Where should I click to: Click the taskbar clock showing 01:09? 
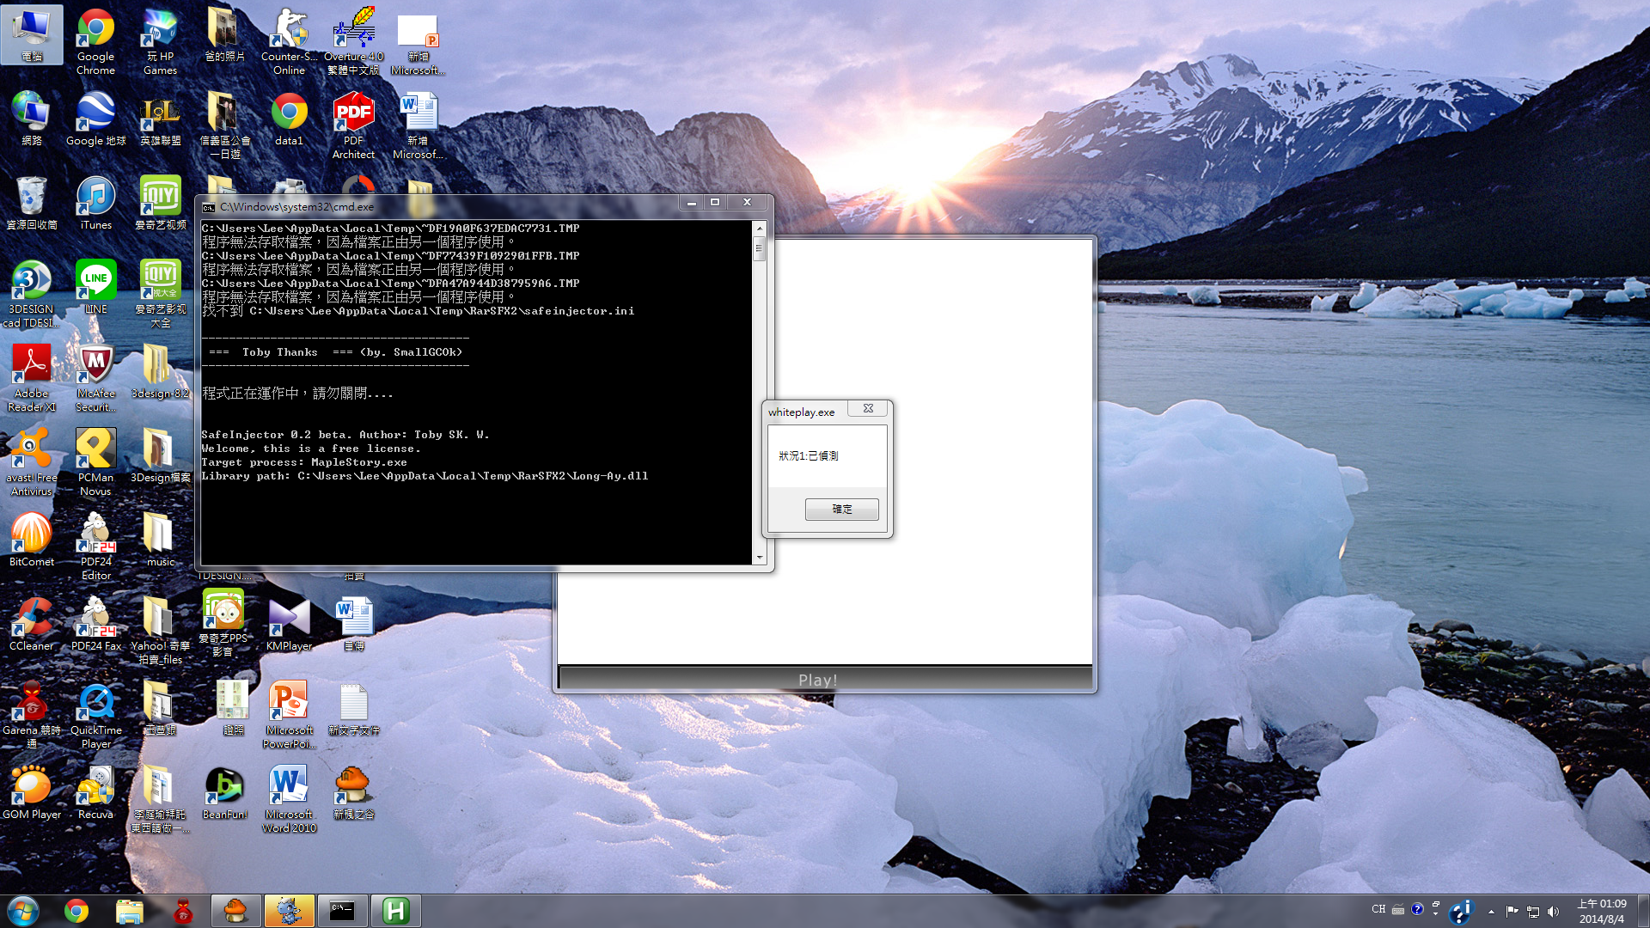tap(1601, 911)
